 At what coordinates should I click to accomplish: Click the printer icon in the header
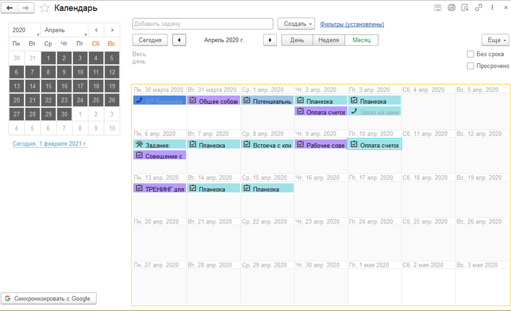click(451, 8)
